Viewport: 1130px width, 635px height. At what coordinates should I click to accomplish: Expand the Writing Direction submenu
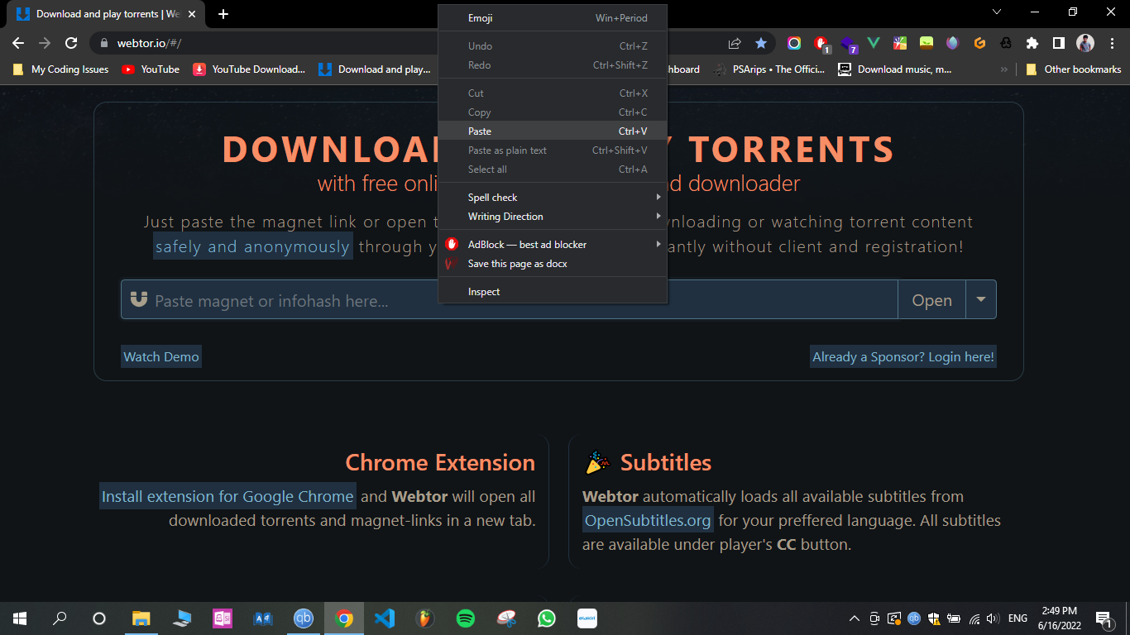click(553, 217)
